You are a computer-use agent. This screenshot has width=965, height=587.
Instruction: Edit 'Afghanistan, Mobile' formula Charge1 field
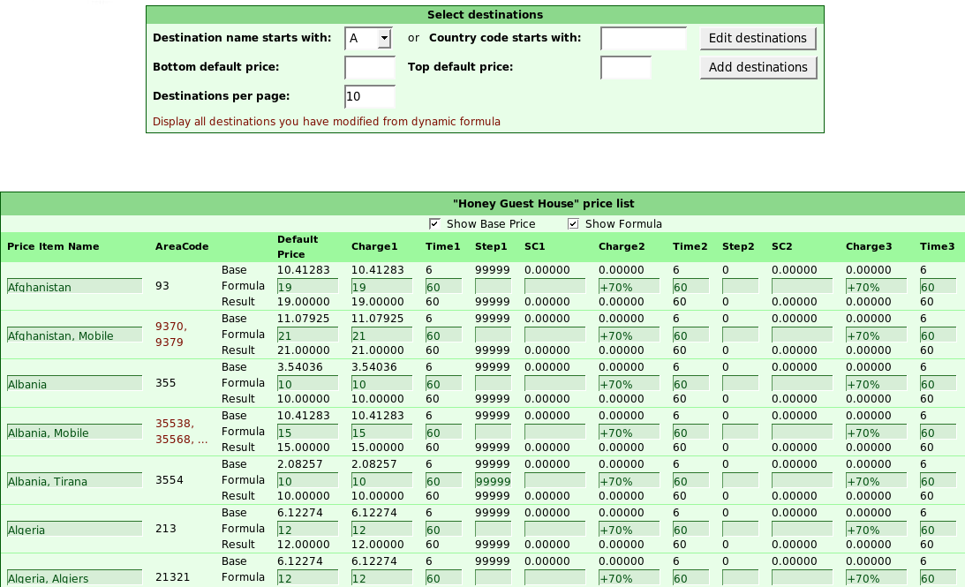coord(381,335)
